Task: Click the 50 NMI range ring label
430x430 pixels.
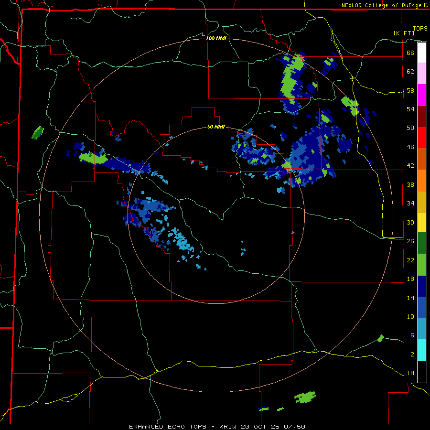Action: click(x=216, y=127)
